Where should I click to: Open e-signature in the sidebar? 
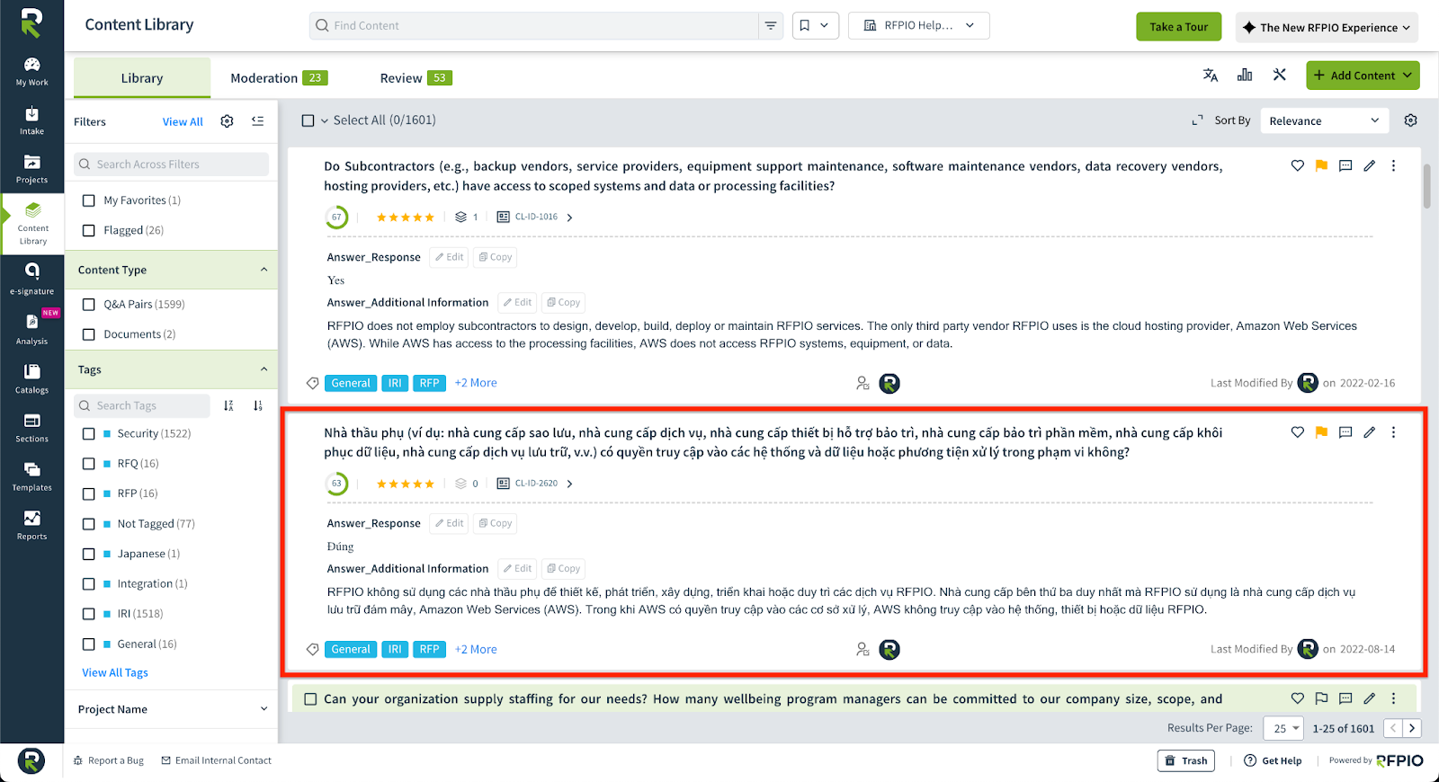(31, 279)
